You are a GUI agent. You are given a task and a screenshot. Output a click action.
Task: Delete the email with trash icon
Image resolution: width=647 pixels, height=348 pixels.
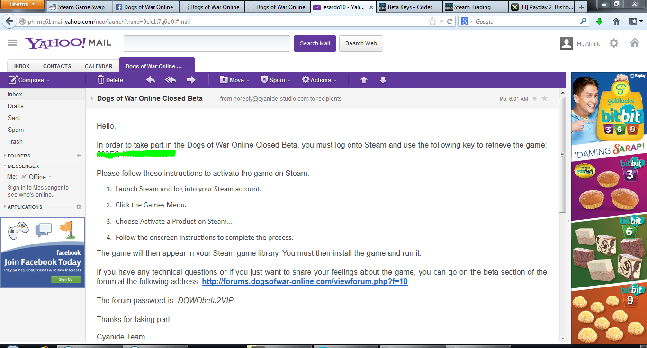[x=110, y=80]
